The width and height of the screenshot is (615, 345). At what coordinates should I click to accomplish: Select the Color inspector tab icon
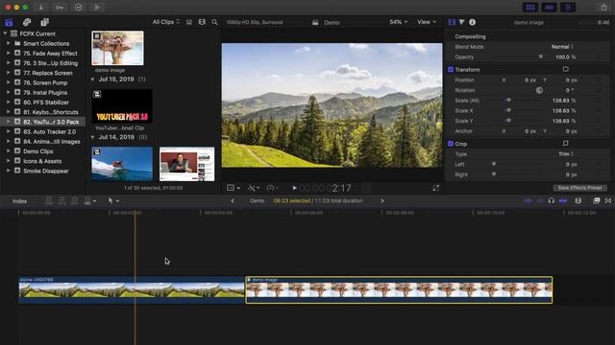click(x=461, y=22)
